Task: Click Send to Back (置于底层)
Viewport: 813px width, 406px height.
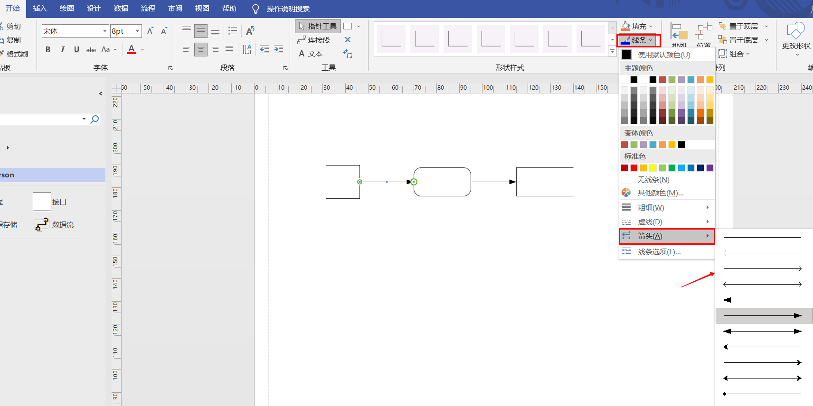Action: coord(738,40)
